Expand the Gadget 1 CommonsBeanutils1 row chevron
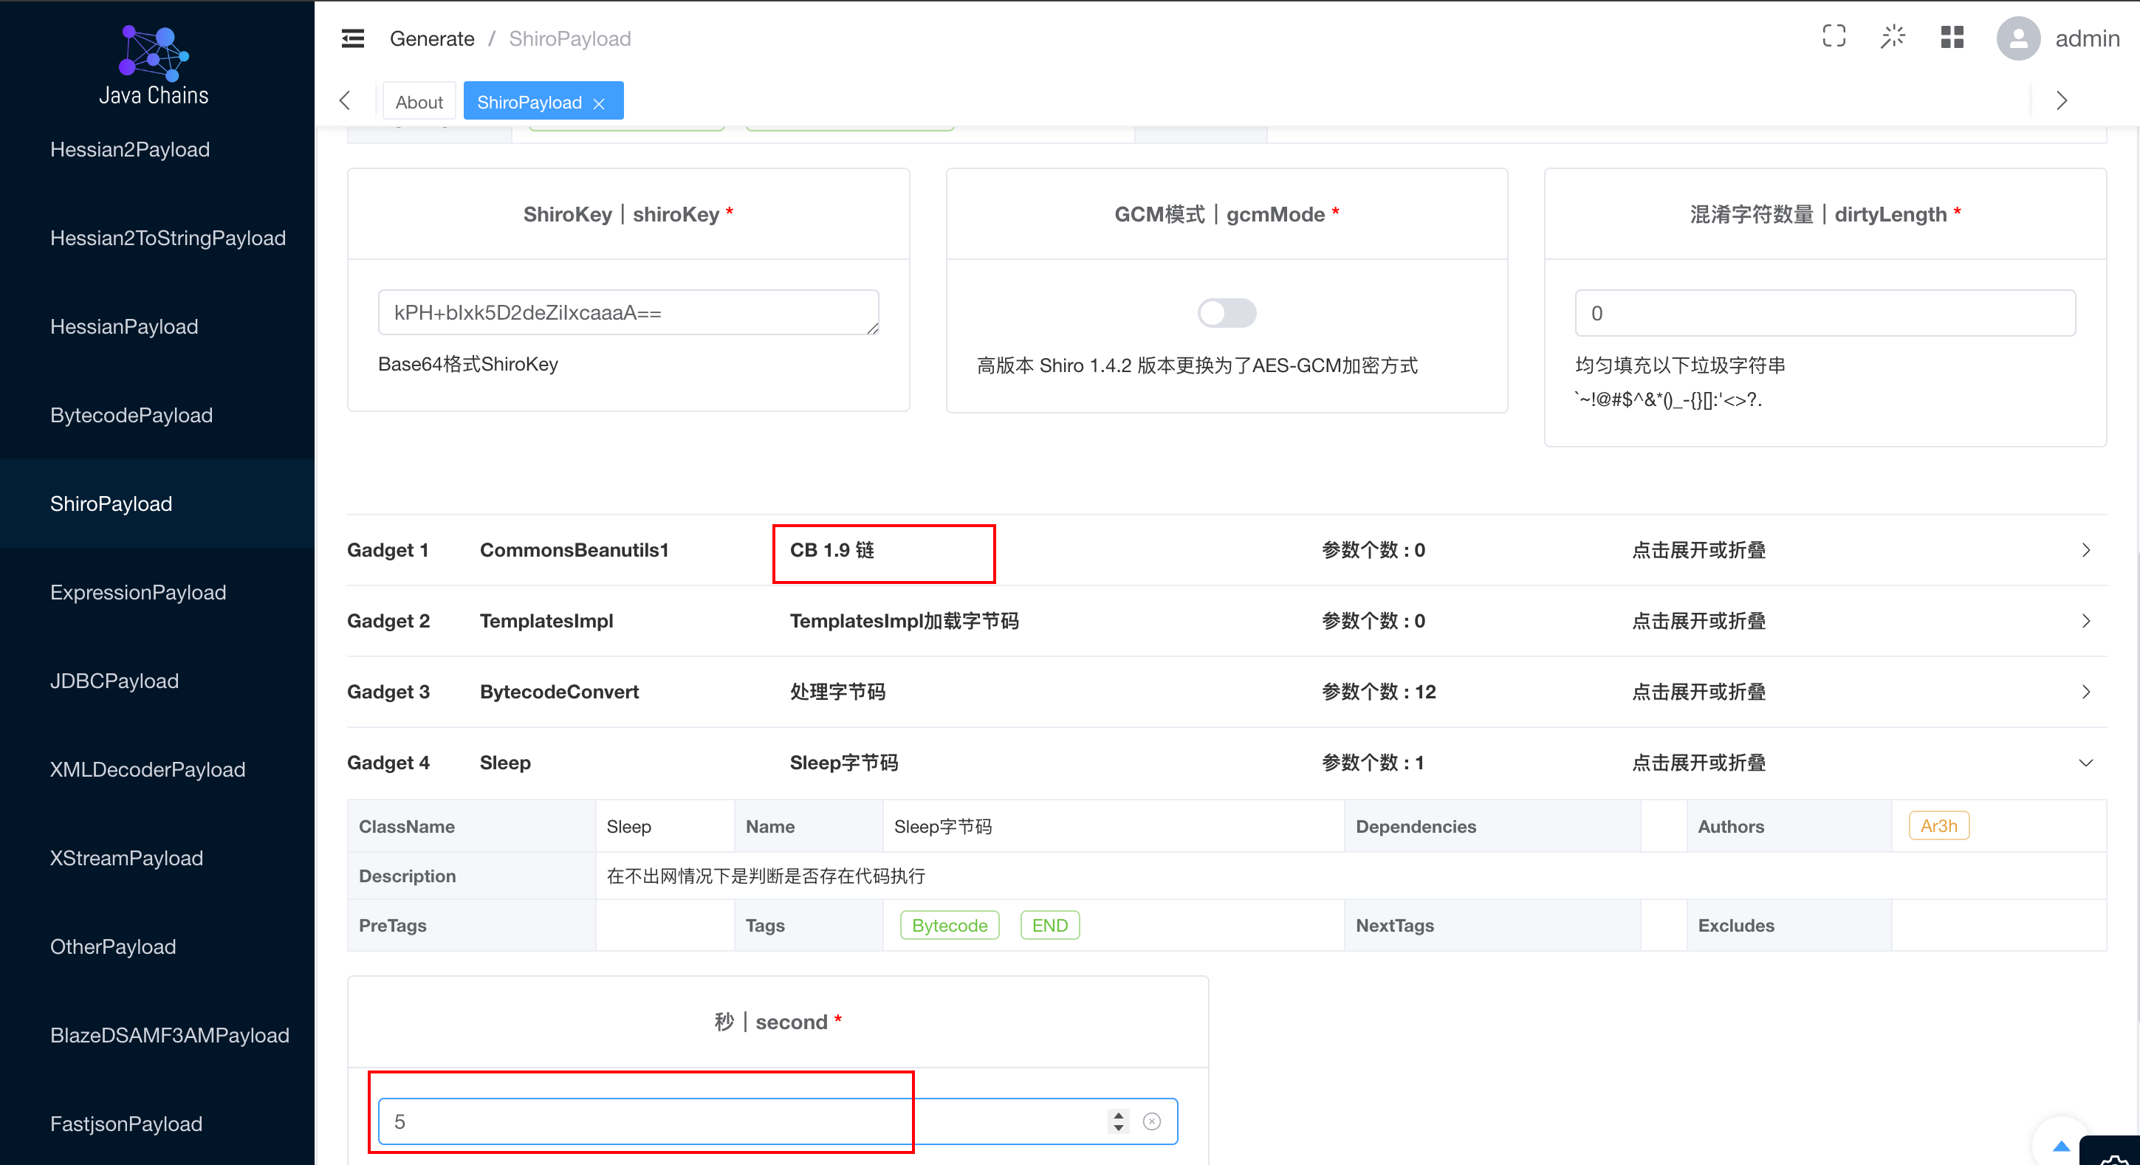 point(2086,550)
